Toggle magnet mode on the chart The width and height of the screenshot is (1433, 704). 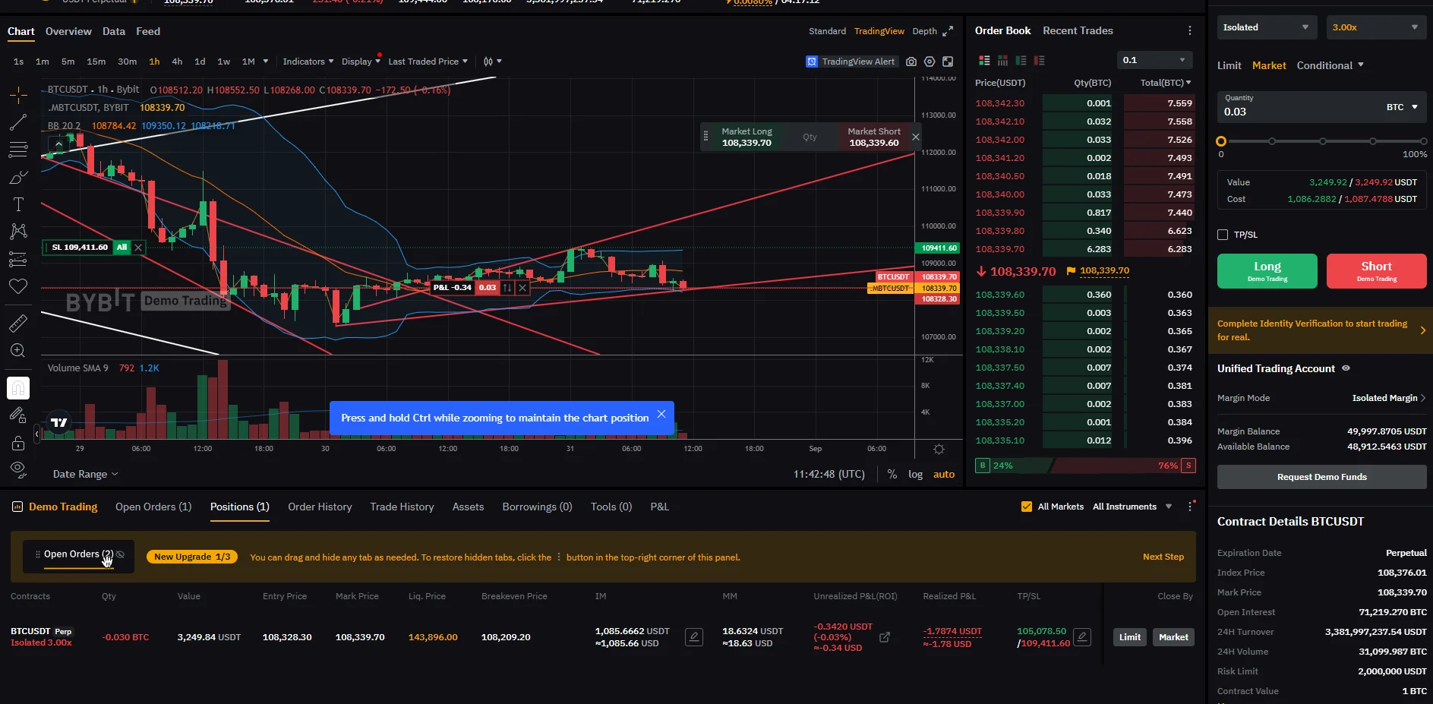pos(18,388)
